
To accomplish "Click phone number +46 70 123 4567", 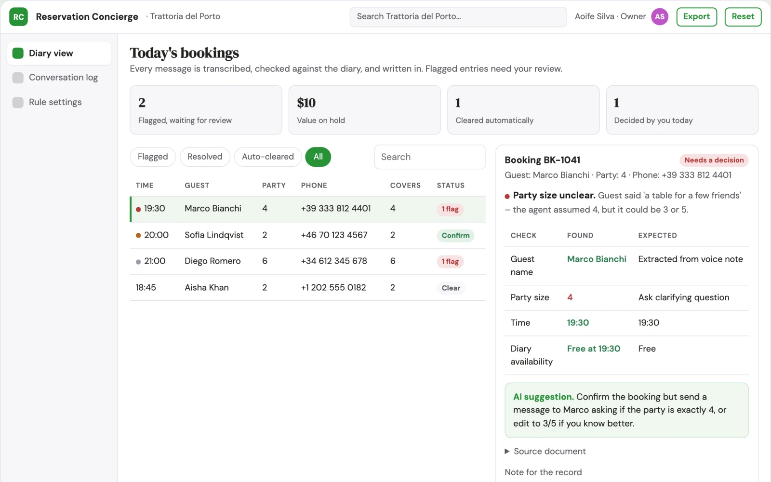I will point(334,235).
